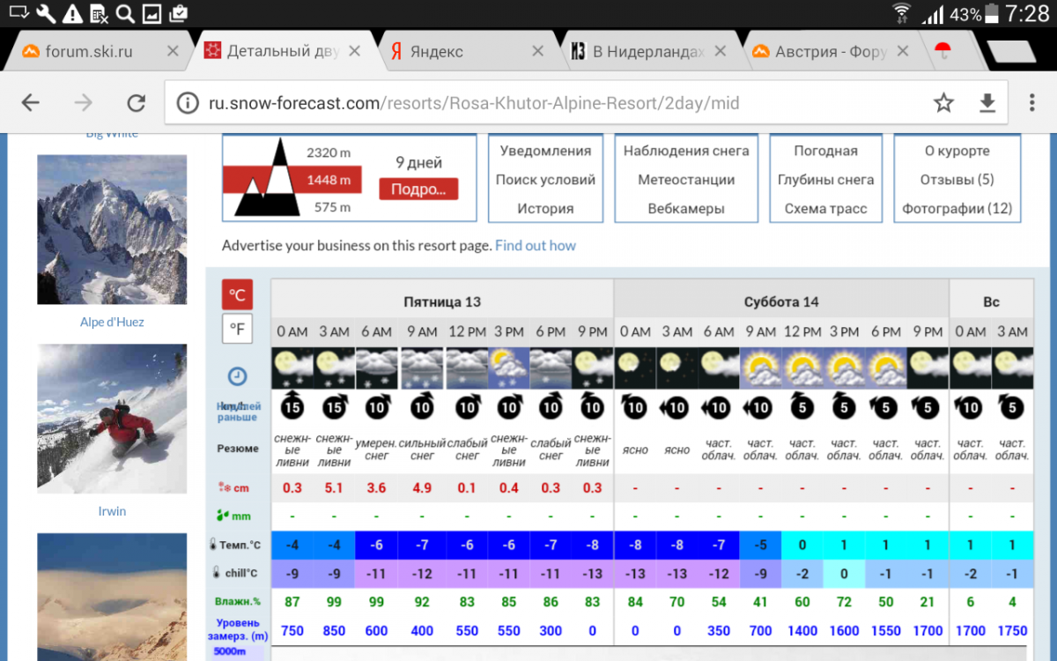
Task: Click the clock icon beside the forecast
Action: tap(237, 376)
